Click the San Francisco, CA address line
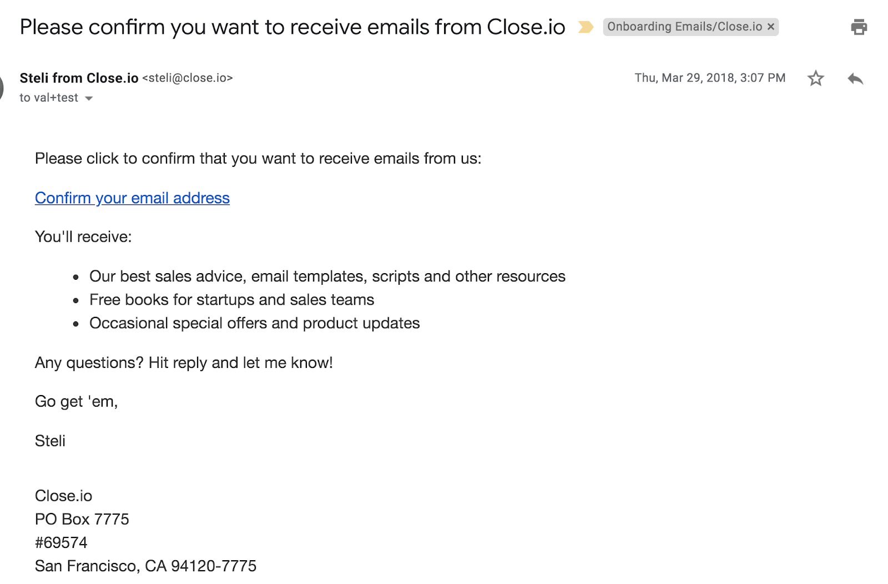This screenshot has width=888, height=584. pos(146,566)
